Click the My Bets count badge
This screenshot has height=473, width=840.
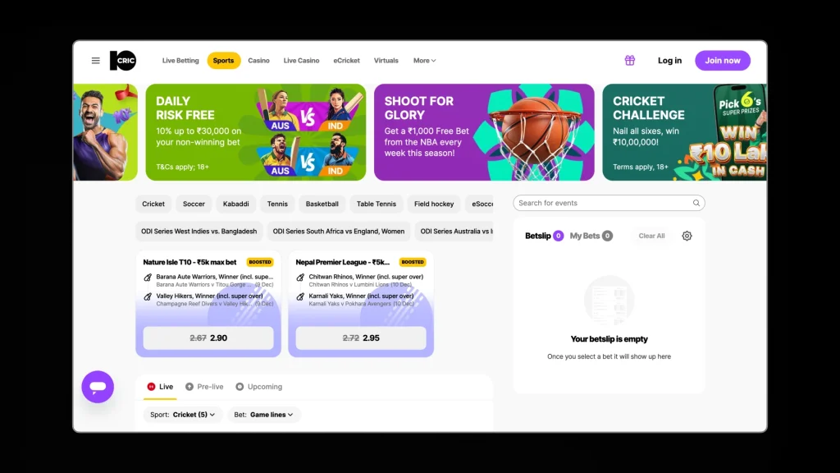607,236
